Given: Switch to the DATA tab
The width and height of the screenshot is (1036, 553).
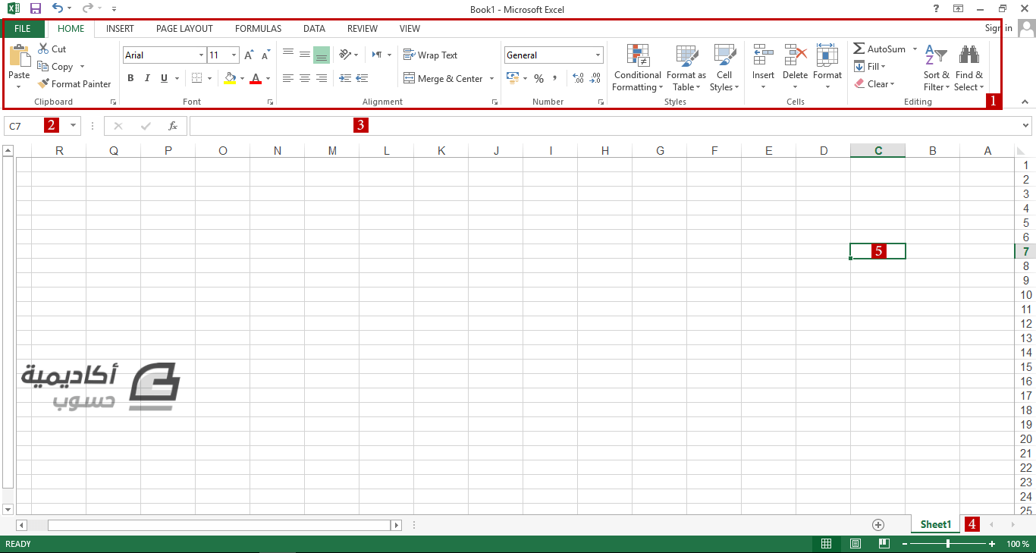Looking at the screenshot, I should tap(314, 29).
